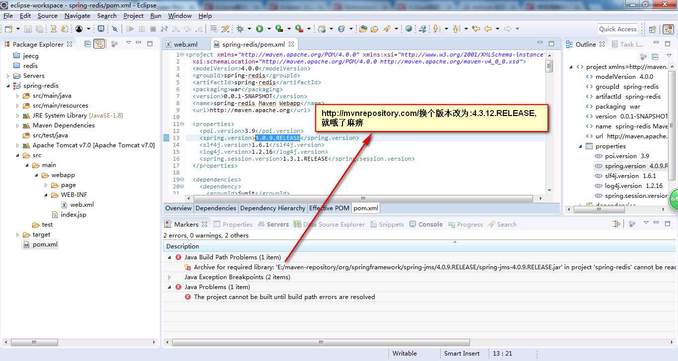This screenshot has height=361, width=678.
Task: Click the Skip All Breakpoints icon
Action: (115, 29)
